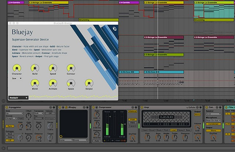Screen dimensions: 235x152
Task: Open Arpeggiator Key dropdown
Action: [39, 118]
